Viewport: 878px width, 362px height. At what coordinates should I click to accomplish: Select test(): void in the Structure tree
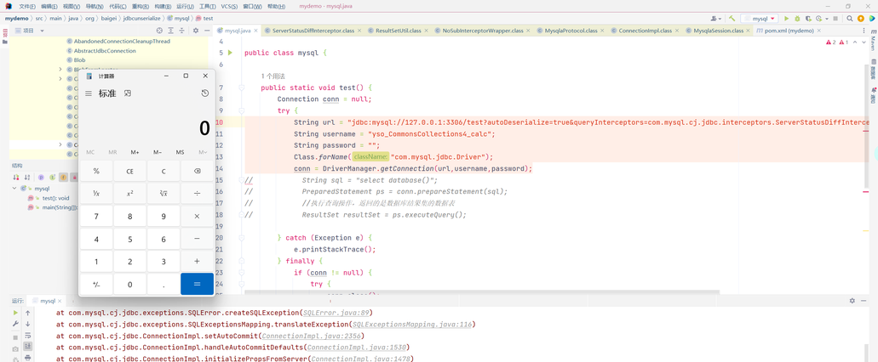point(55,198)
